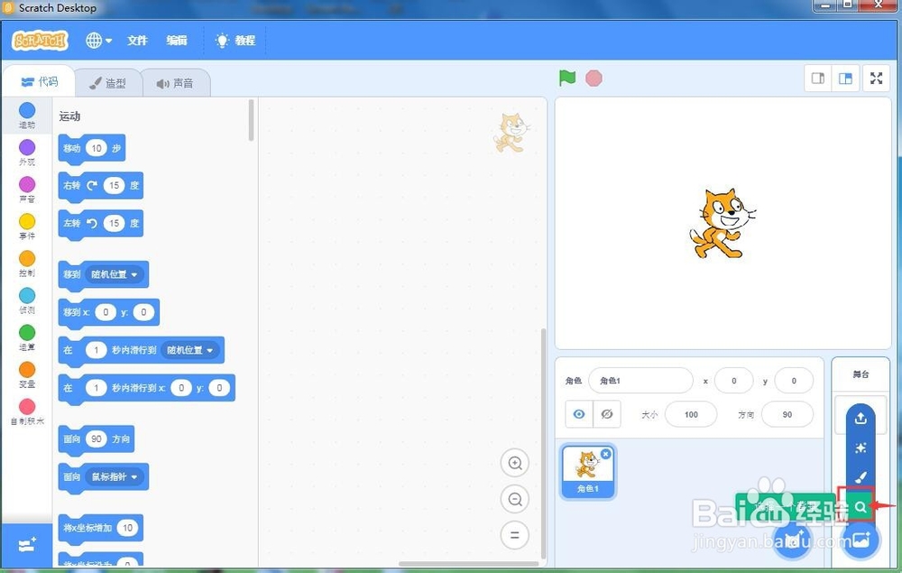Select the 控制 control category
902x573 pixels.
(x=27, y=263)
